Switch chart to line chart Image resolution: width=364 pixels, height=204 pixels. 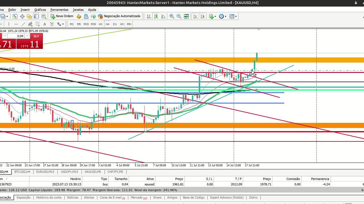coord(163,16)
